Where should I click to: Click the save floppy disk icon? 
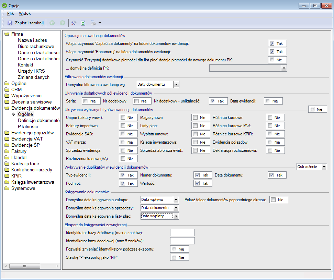[x=10, y=23]
